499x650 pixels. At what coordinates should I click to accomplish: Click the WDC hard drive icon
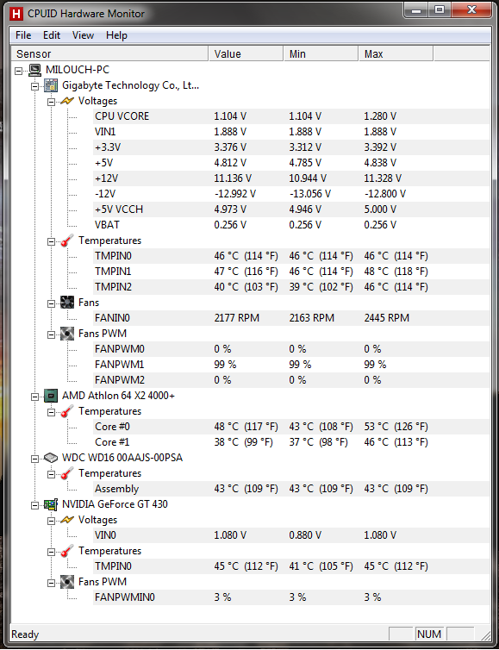51,458
